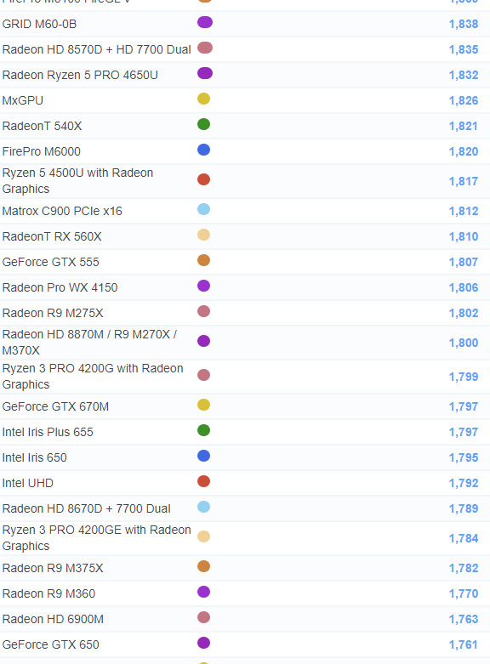The image size is (490, 664).
Task: Click the score 1,789
Action: click(464, 508)
